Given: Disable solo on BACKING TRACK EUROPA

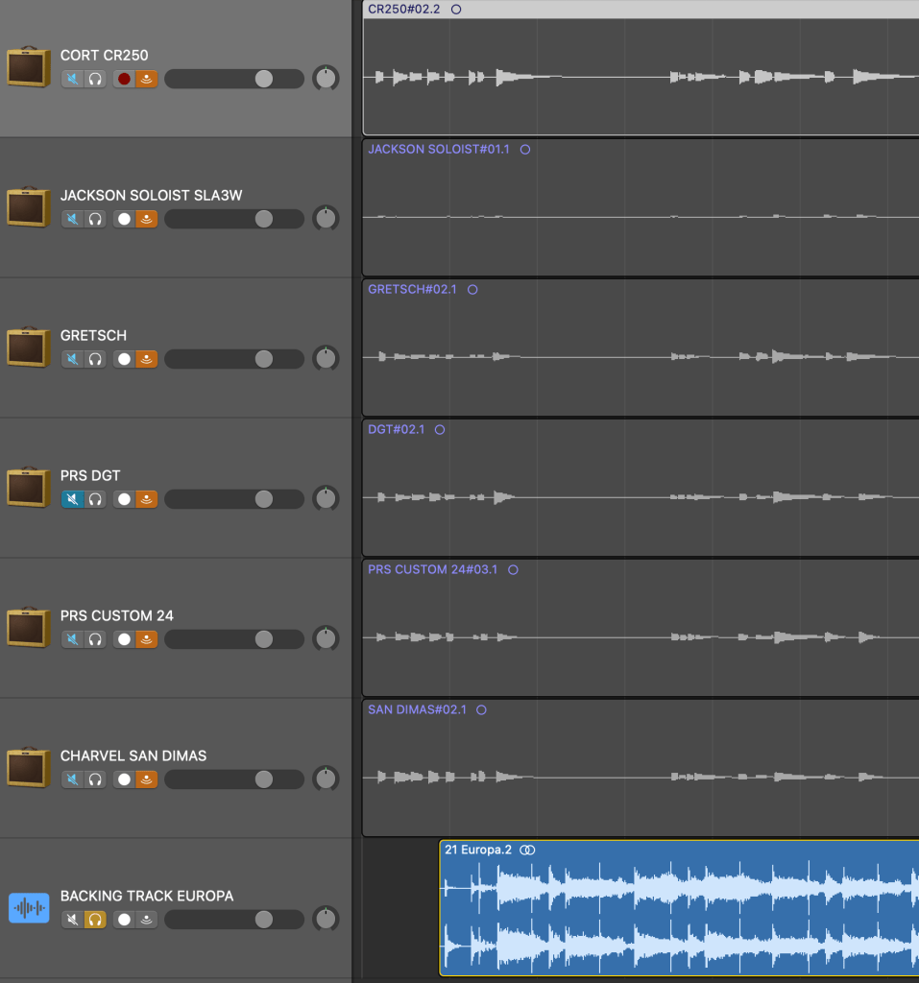Looking at the screenshot, I should point(95,920).
